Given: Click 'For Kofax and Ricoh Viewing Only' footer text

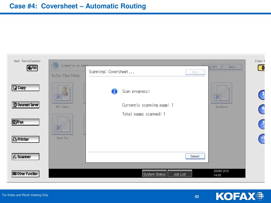Looking at the screenshot, I should [25, 195].
